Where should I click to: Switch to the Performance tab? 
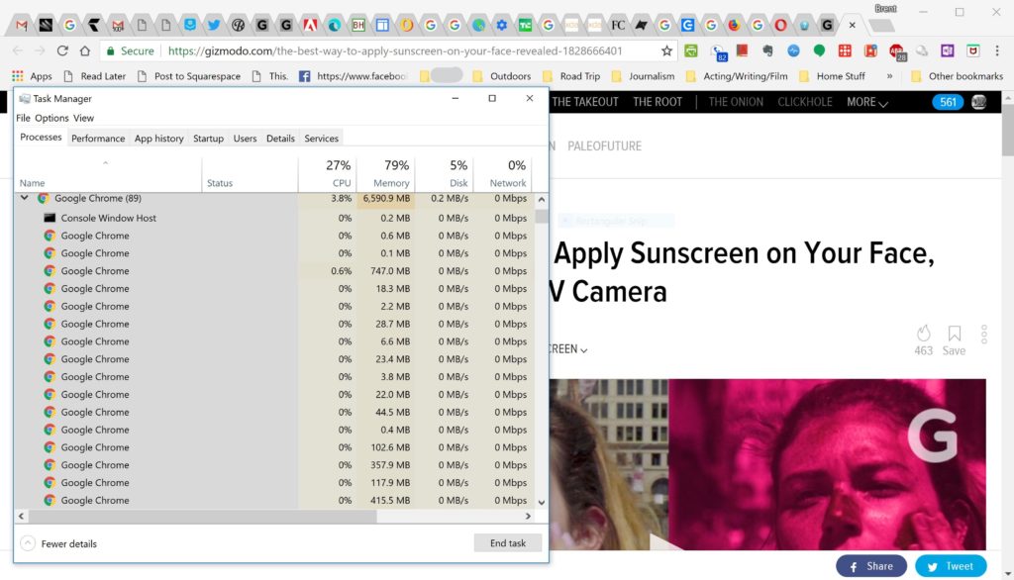click(98, 139)
